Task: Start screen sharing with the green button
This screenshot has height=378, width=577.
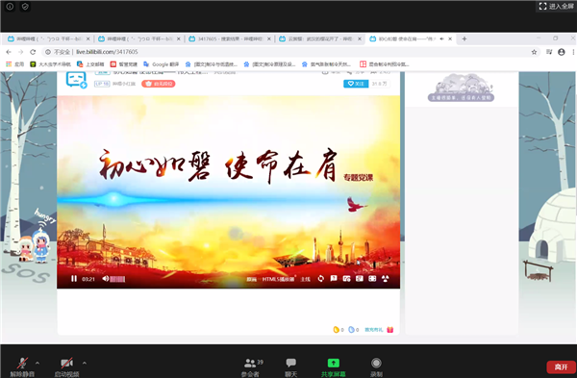Action: 334,366
